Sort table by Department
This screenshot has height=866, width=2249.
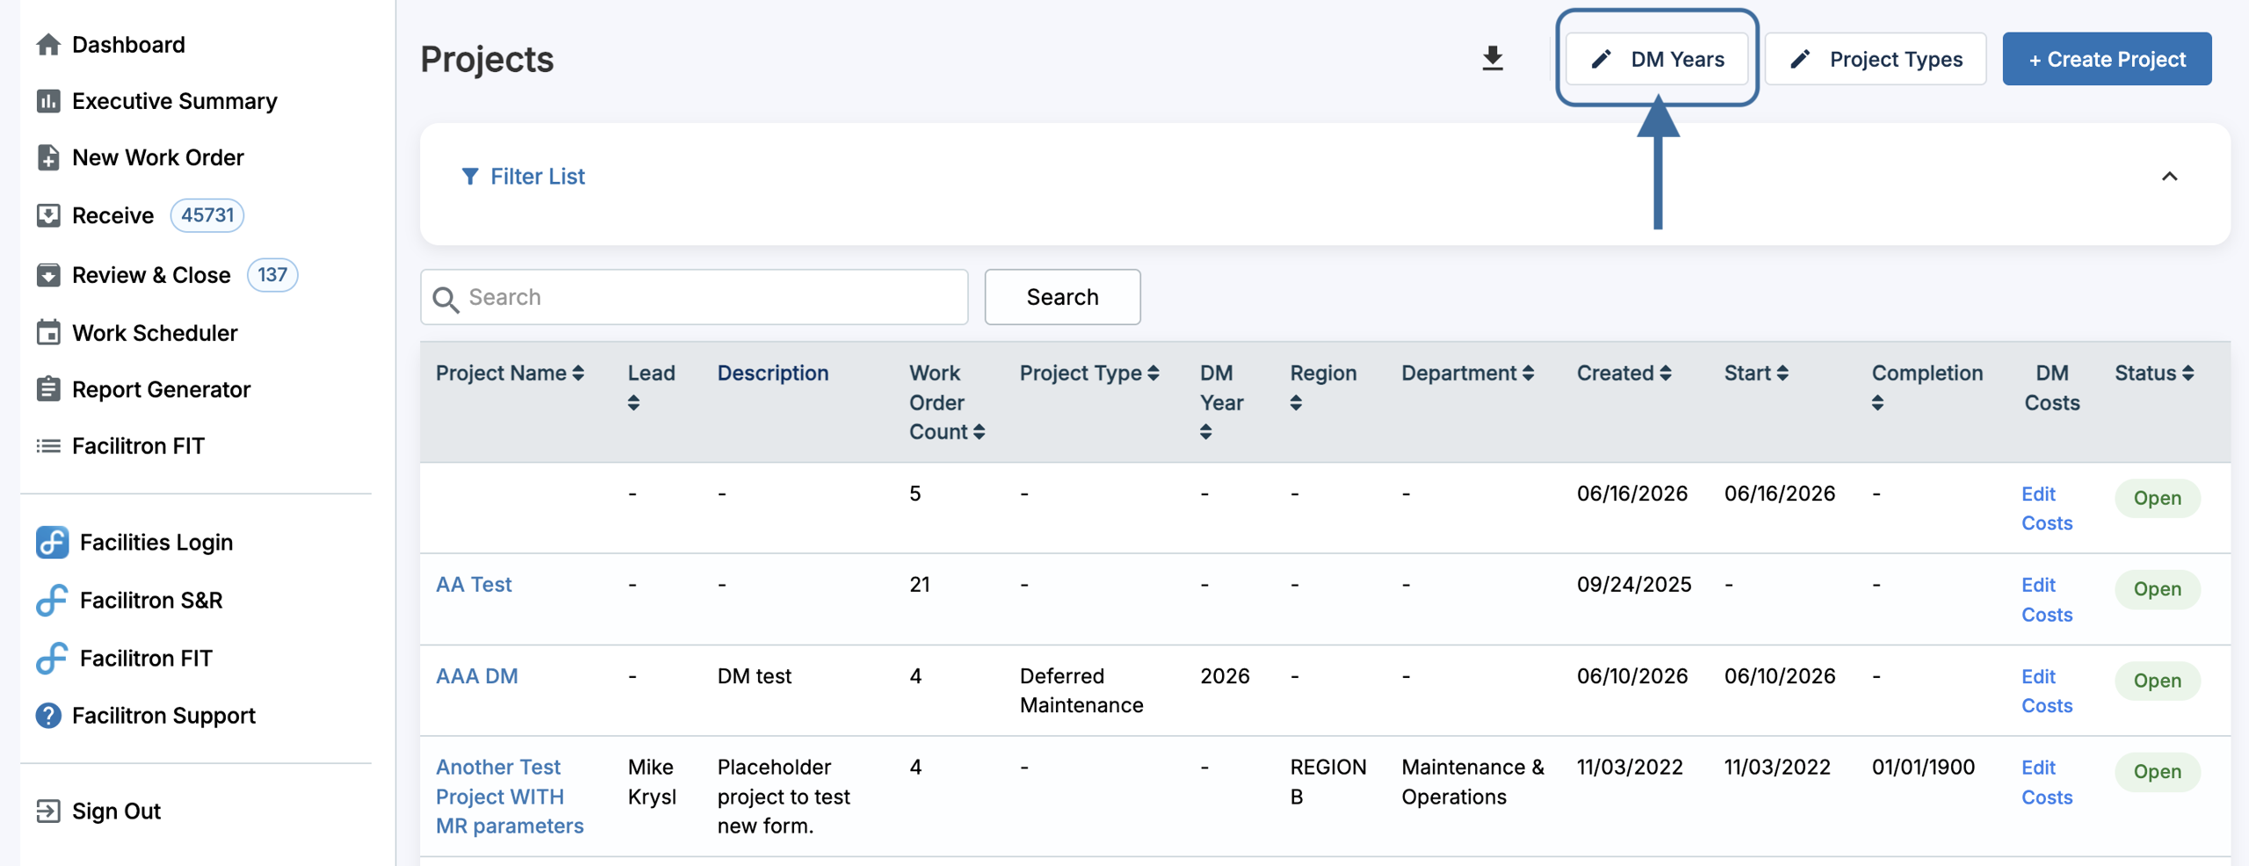point(1529,373)
